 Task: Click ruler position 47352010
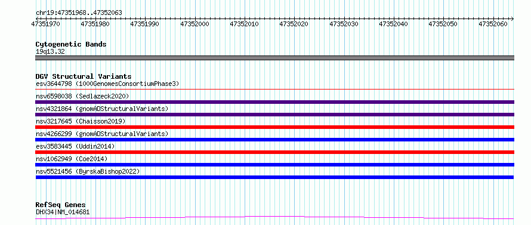[x=245, y=24]
